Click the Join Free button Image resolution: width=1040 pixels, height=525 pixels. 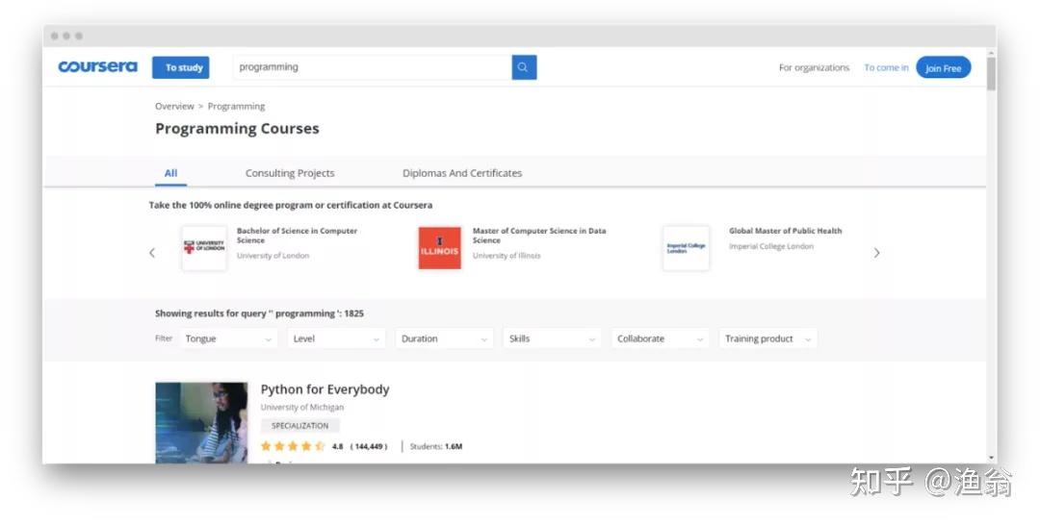(943, 67)
